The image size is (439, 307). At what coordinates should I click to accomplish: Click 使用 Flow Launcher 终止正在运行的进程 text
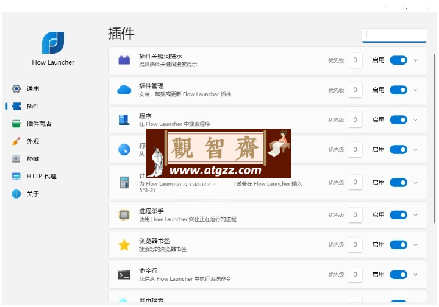tap(188, 219)
